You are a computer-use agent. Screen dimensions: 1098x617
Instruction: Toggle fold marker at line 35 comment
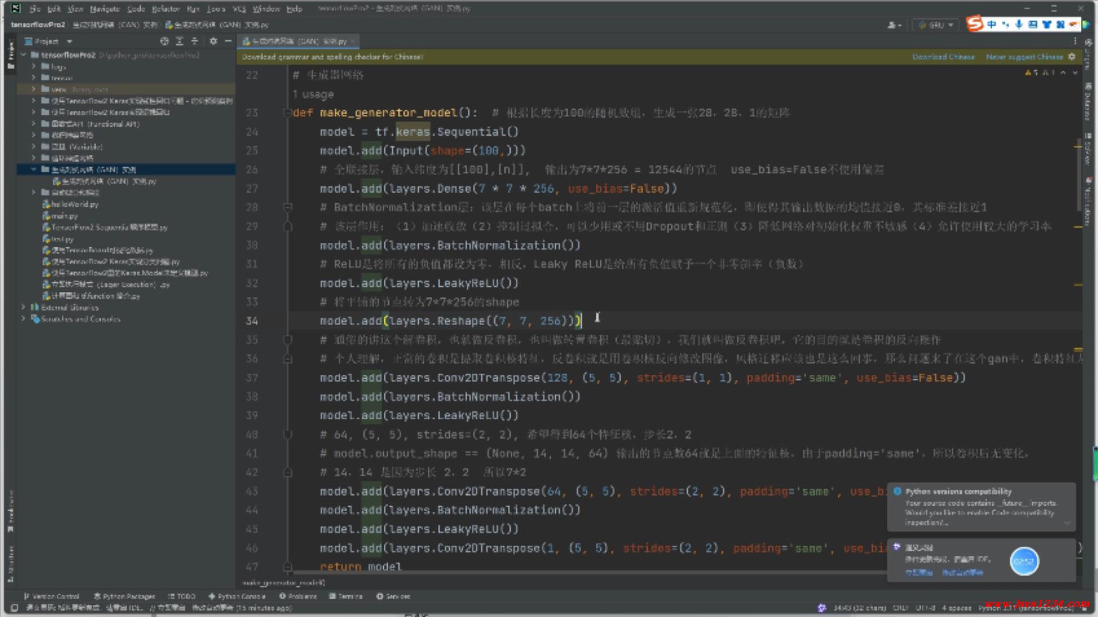[288, 340]
